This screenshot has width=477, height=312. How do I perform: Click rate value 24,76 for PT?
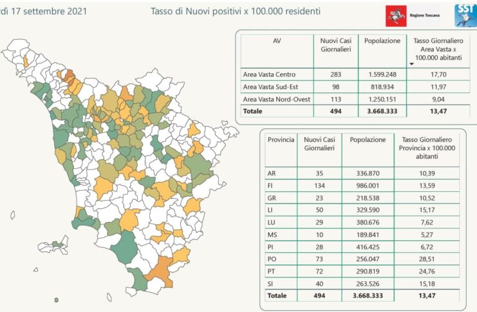click(x=427, y=272)
